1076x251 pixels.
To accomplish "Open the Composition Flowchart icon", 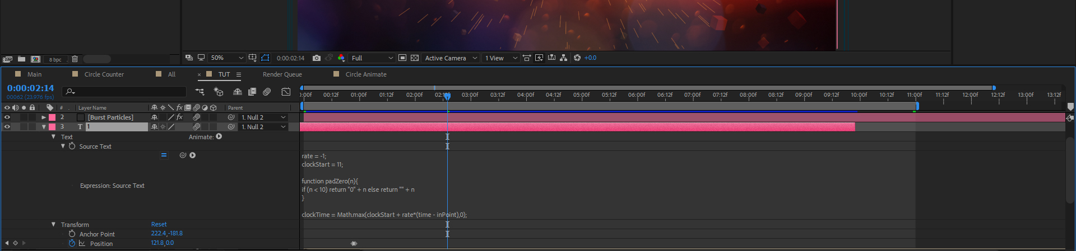I will pyautogui.click(x=563, y=58).
